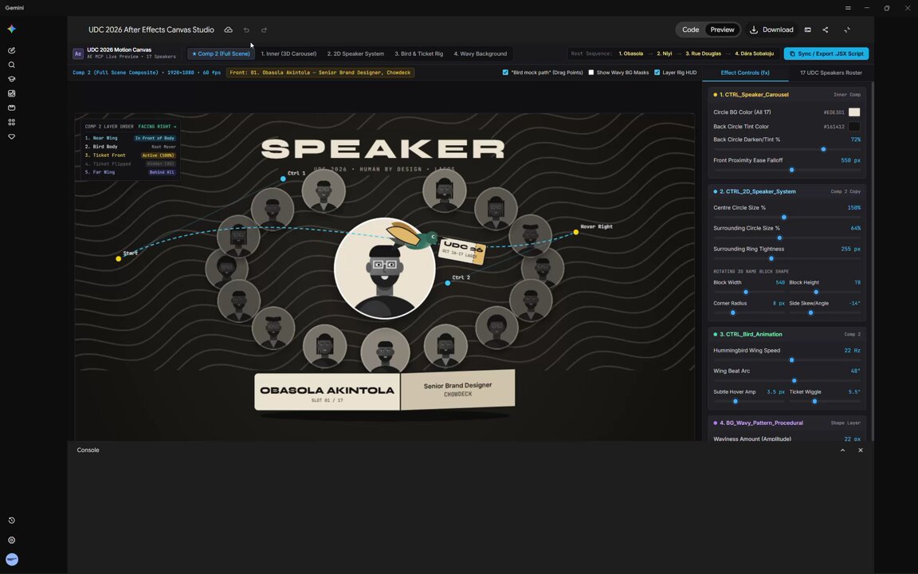Image resolution: width=918 pixels, height=574 pixels.
Task: Click the image check gallery sidebar icon
Action: point(12,94)
